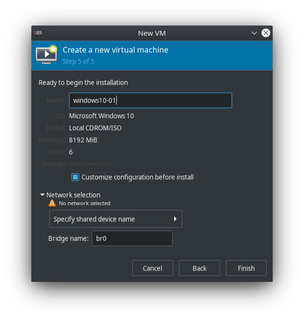The width and height of the screenshot is (304, 319).
Task: Click the orange network warning icon
Action: [x=52, y=203]
